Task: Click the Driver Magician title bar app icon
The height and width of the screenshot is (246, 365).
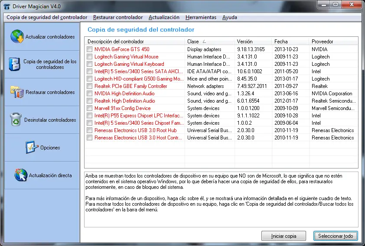Action: 7,6
